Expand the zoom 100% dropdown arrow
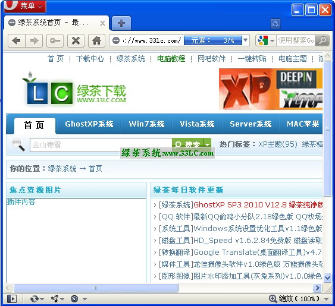This screenshot has width=335, height=306. pos(326,299)
